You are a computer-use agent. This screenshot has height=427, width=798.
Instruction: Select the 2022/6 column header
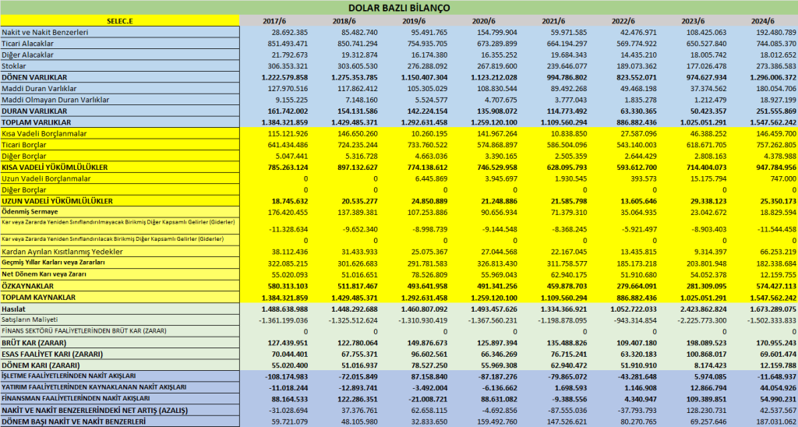(623, 21)
